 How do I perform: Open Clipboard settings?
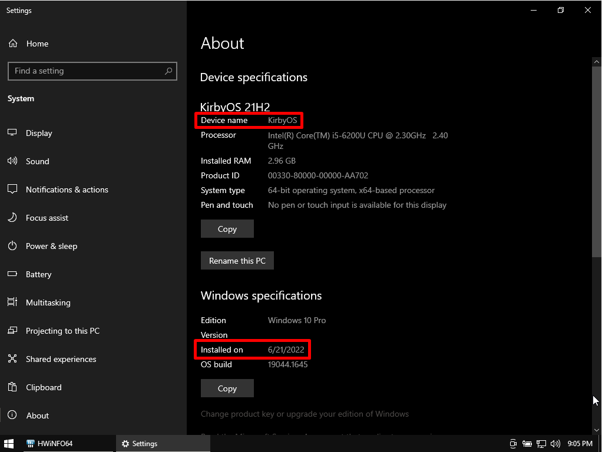(x=44, y=387)
